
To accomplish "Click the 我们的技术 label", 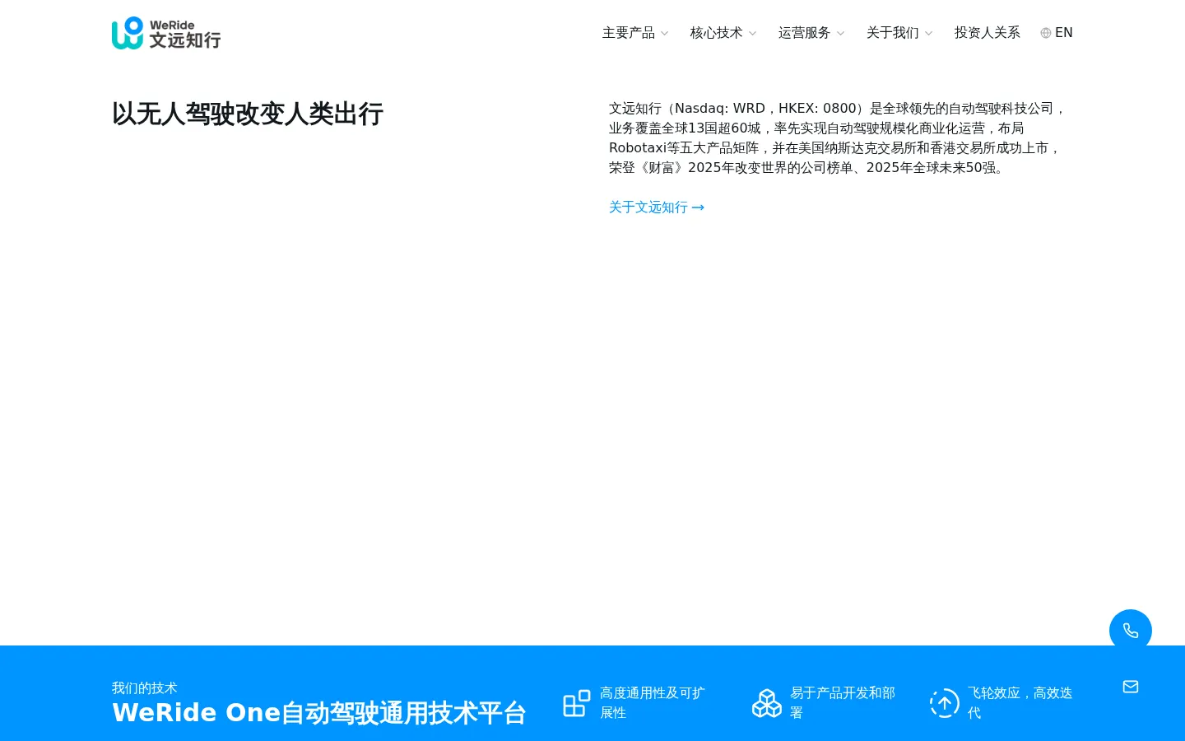I will [x=145, y=688].
